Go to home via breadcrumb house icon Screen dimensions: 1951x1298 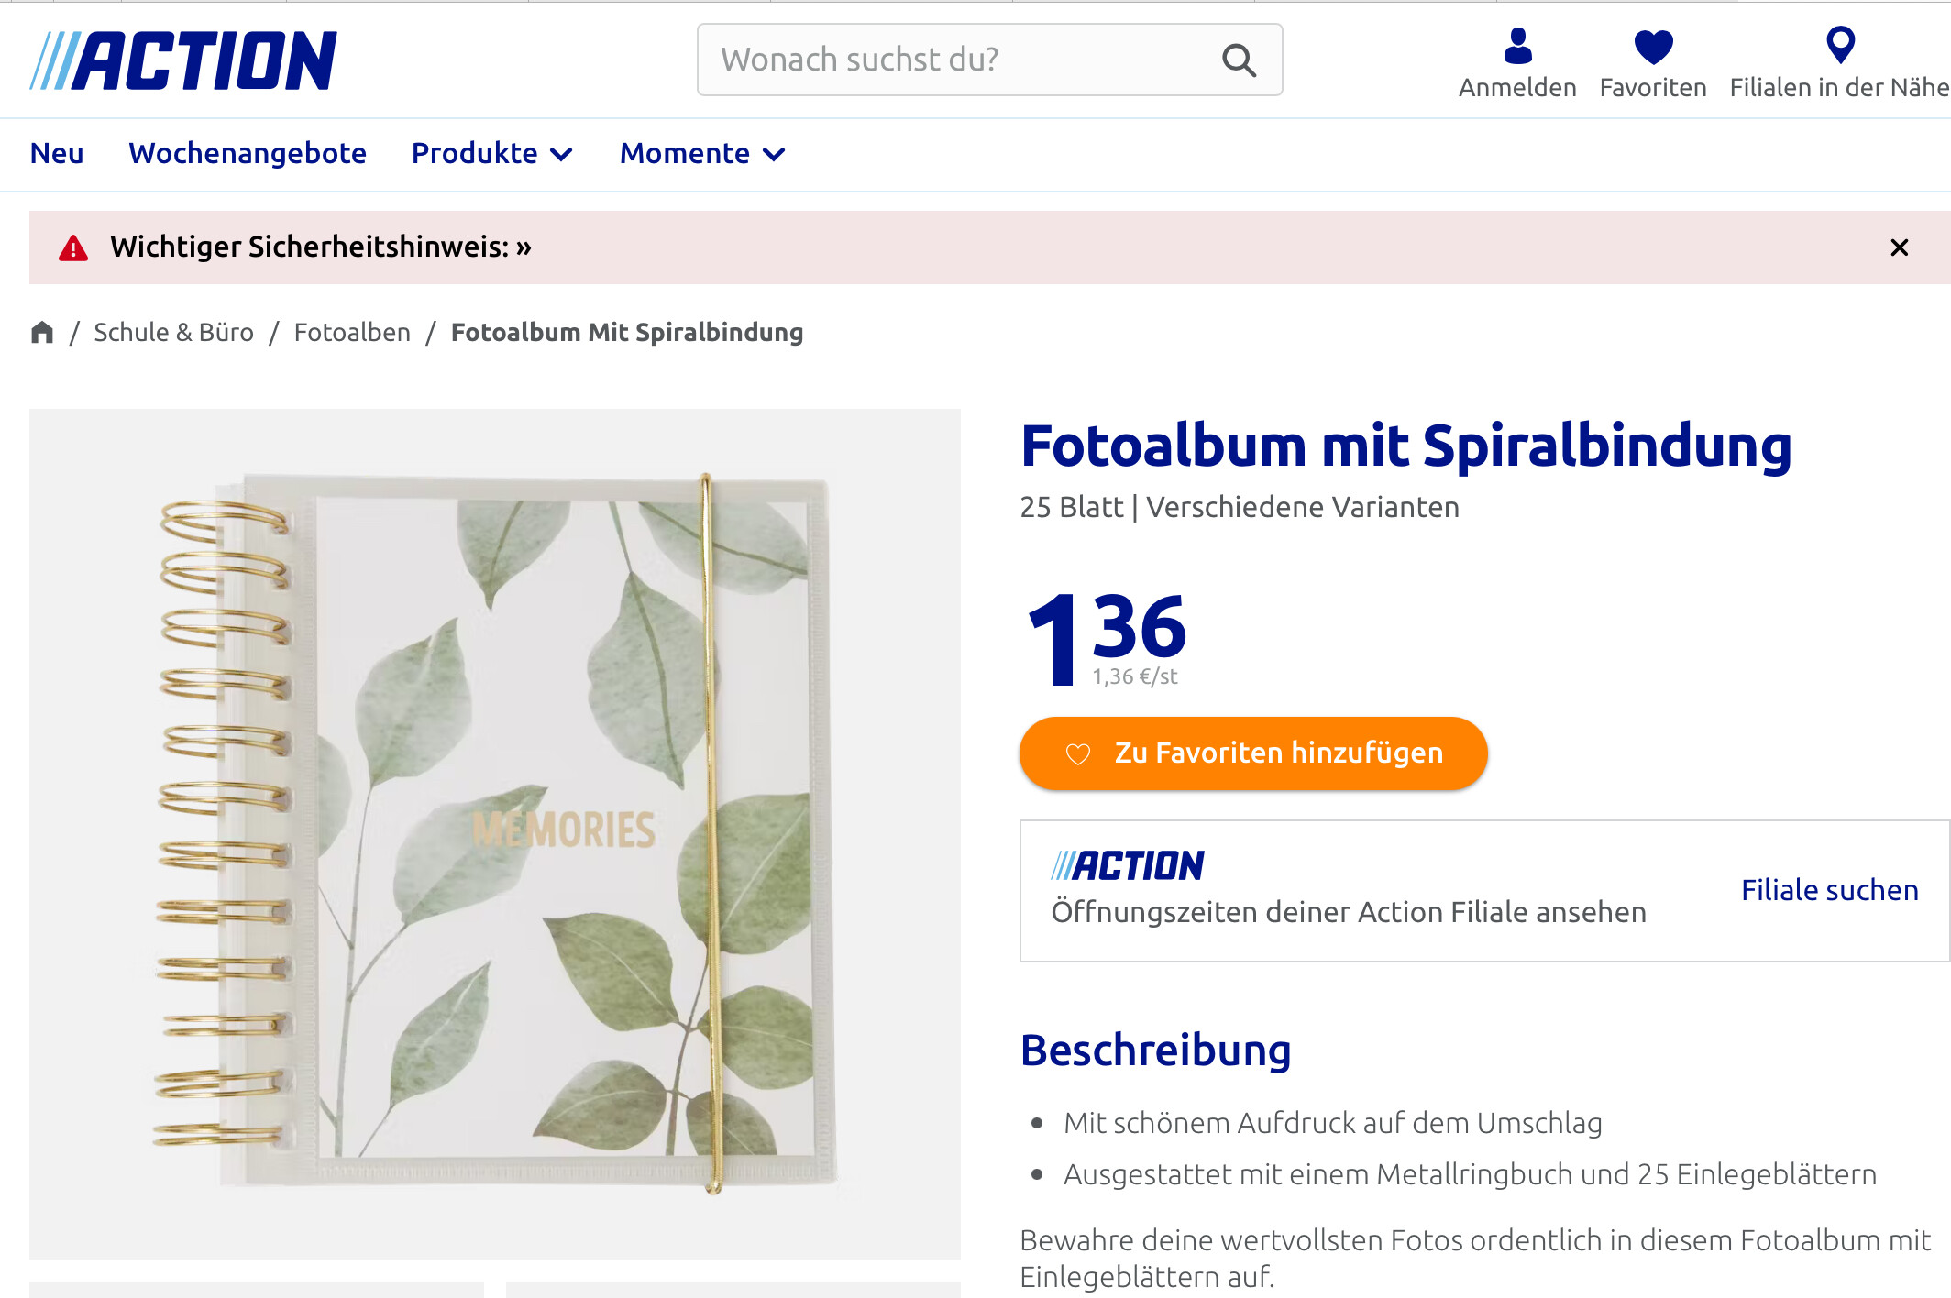tap(42, 332)
